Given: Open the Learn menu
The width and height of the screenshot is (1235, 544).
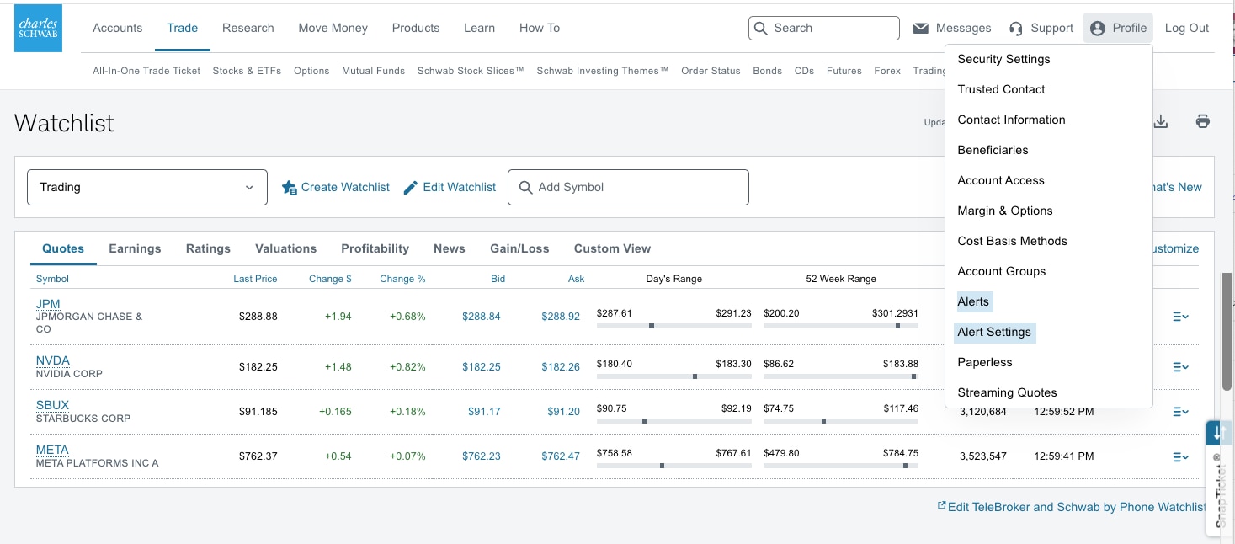Looking at the screenshot, I should pos(480,28).
